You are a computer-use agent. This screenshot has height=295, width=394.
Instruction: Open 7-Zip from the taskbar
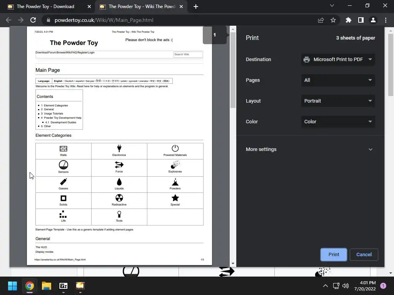pyautogui.click(x=63, y=286)
